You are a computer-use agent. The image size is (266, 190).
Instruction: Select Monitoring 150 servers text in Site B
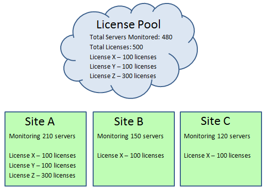point(131,136)
